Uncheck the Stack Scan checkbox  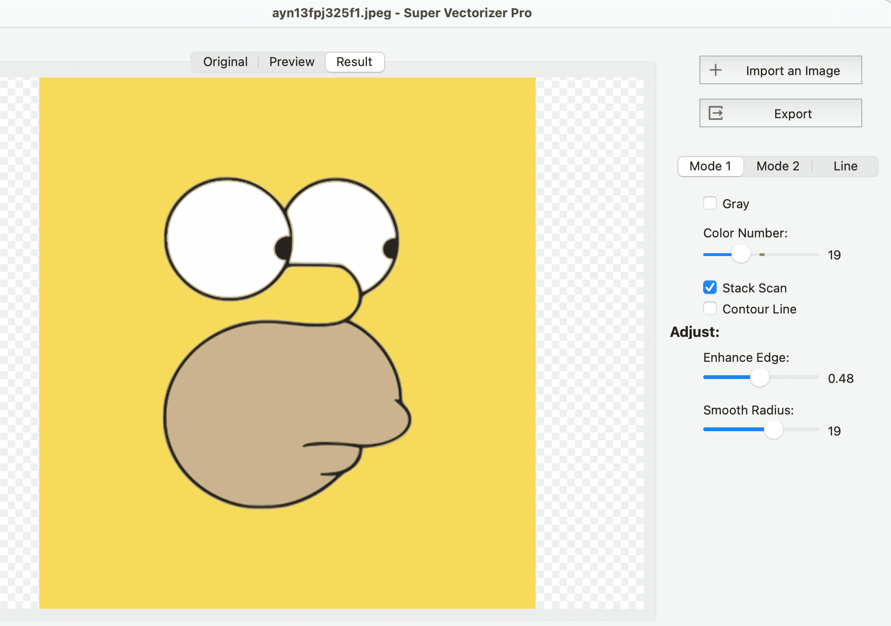[x=710, y=287]
